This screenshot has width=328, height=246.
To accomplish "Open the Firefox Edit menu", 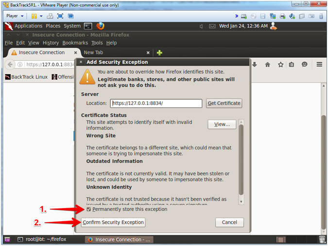I will point(20,43).
